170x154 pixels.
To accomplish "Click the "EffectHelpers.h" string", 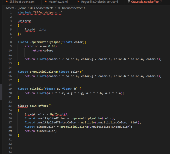I will (x=47, y=12).
